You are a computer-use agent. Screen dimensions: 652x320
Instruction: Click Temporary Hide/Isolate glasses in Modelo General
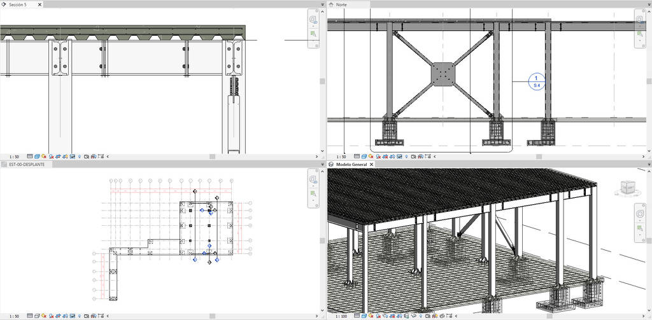coord(413,316)
